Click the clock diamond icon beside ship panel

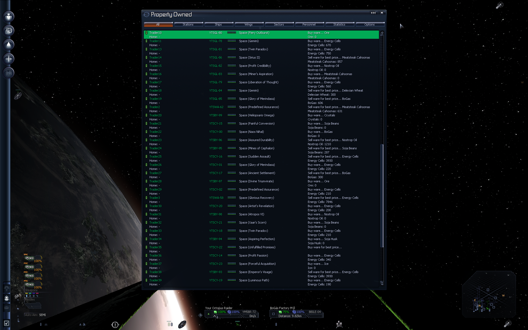200,315
